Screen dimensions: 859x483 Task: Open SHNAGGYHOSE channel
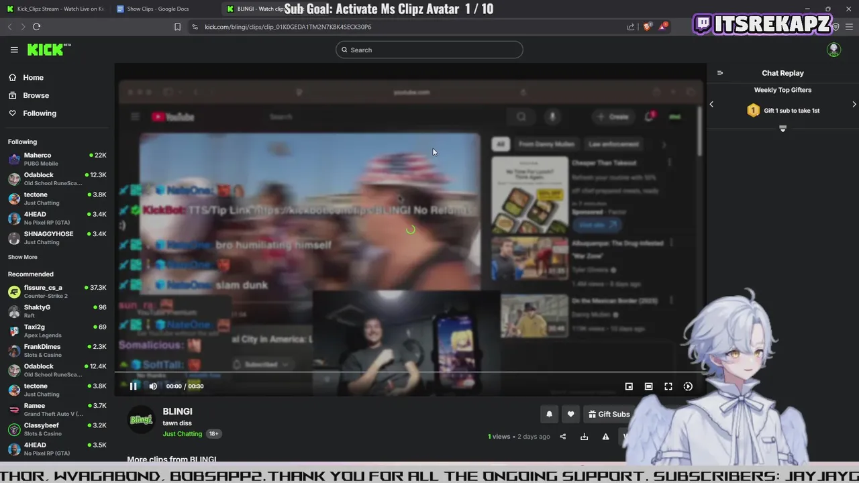coord(57,237)
